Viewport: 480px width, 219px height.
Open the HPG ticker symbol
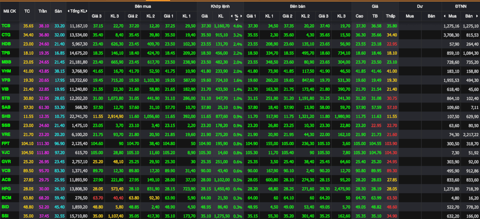point(6,188)
